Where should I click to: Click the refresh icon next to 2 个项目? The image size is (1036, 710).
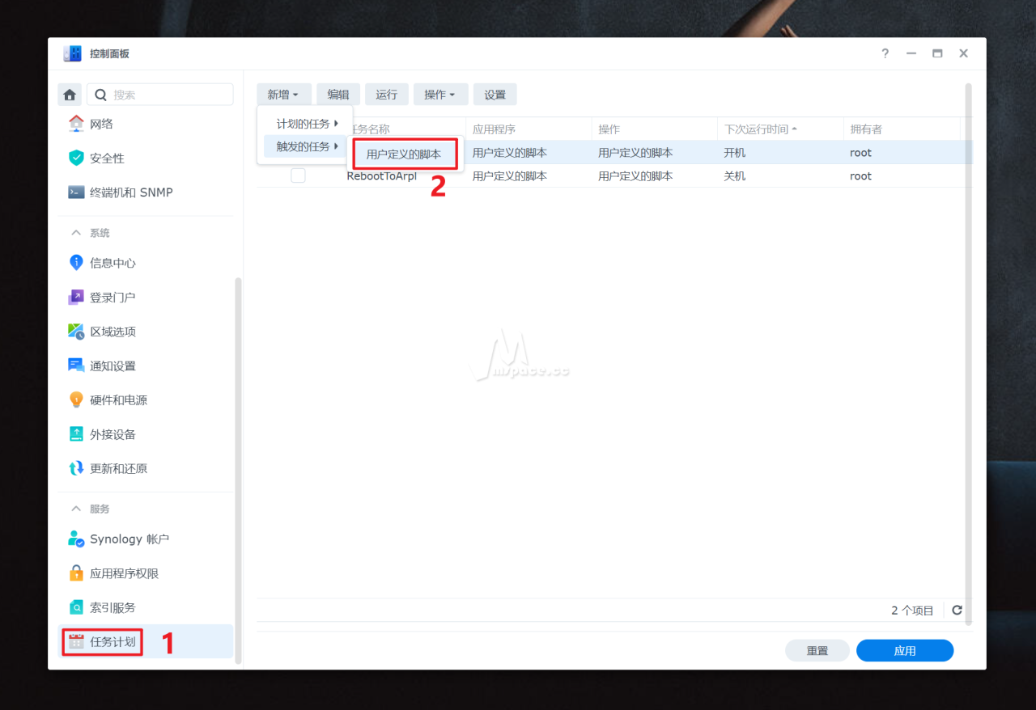tap(957, 611)
